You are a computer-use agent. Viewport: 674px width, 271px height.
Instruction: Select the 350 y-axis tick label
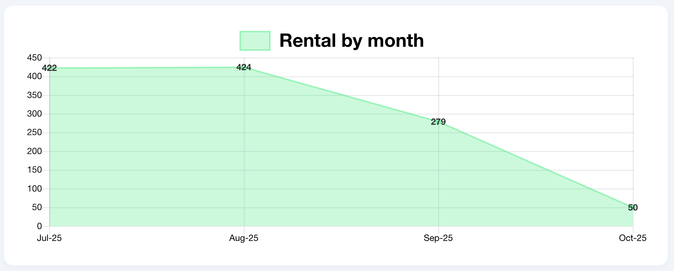35,95
